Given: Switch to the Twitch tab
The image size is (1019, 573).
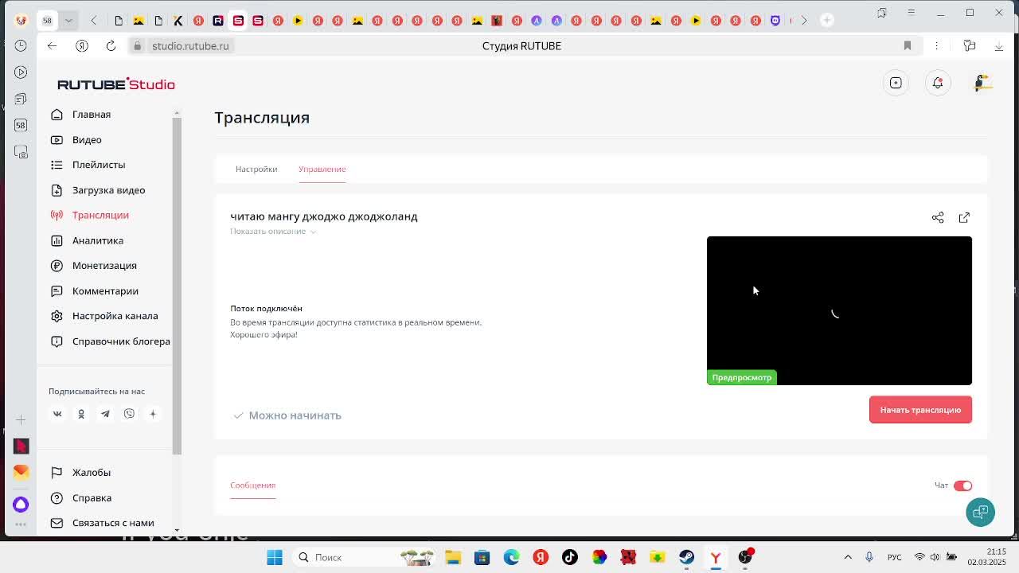Looking at the screenshot, I should pyautogui.click(x=775, y=20).
